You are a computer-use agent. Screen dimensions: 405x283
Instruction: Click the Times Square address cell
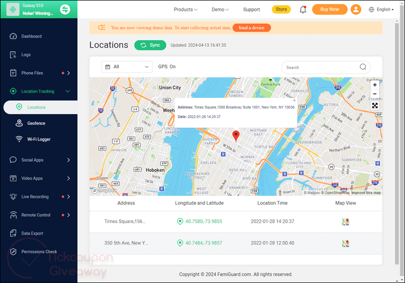point(125,221)
